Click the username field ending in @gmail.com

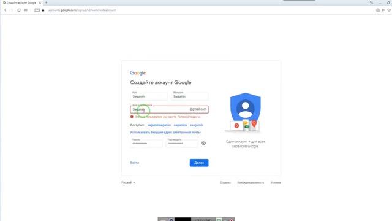(169, 109)
